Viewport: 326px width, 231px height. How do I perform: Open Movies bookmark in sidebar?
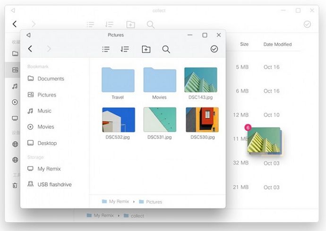(41, 127)
